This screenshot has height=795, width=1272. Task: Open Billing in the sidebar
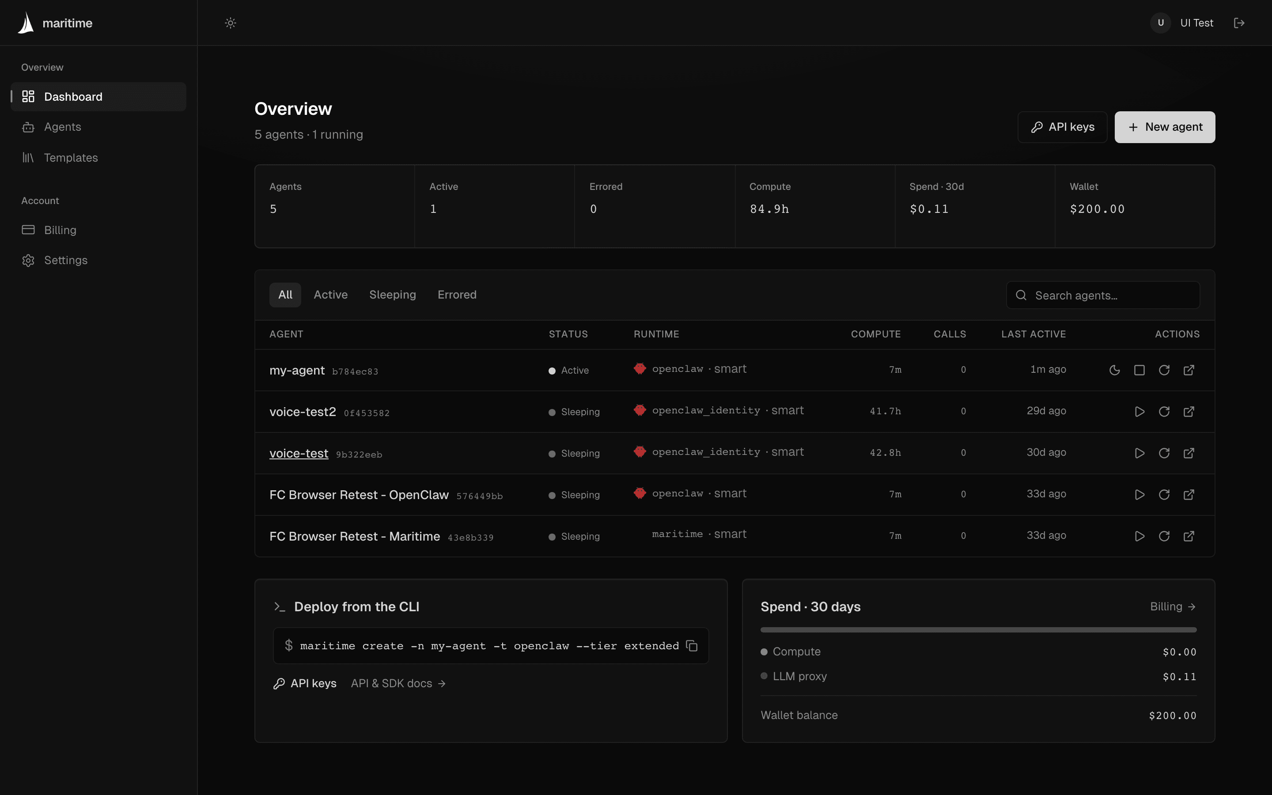click(x=98, y=230)
